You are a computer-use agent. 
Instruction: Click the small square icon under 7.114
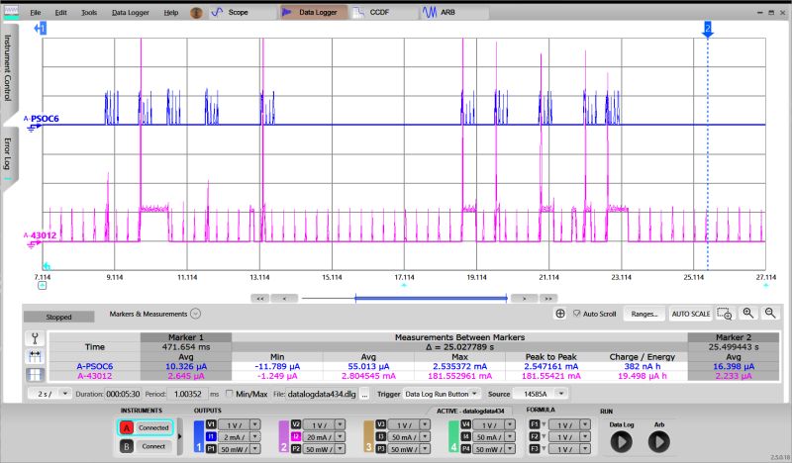(42, 286)
